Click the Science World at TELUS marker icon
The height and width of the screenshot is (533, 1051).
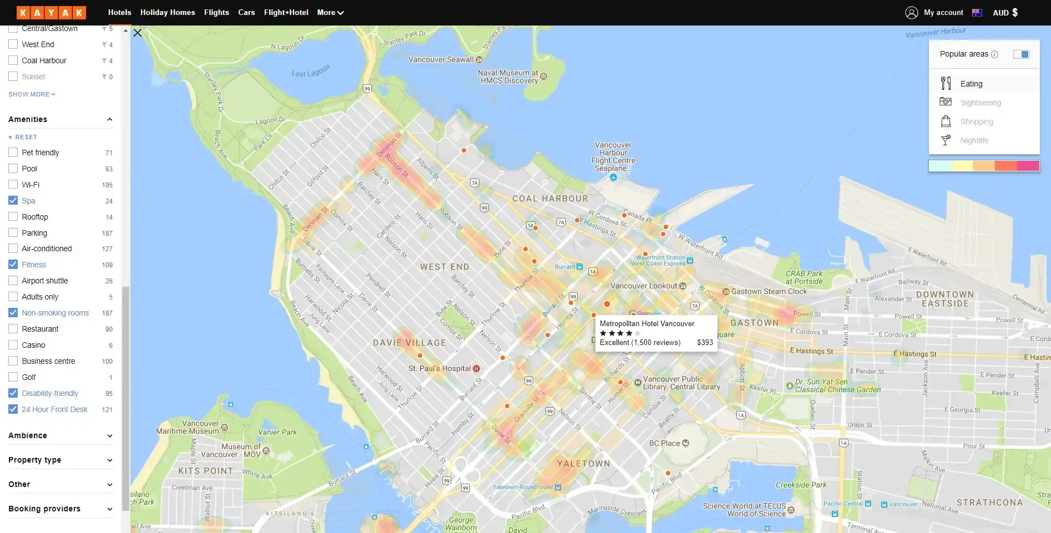[x=791, y=510]
